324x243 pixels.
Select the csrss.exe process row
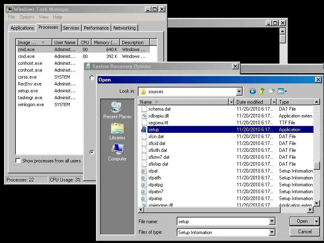coord(50,77)
